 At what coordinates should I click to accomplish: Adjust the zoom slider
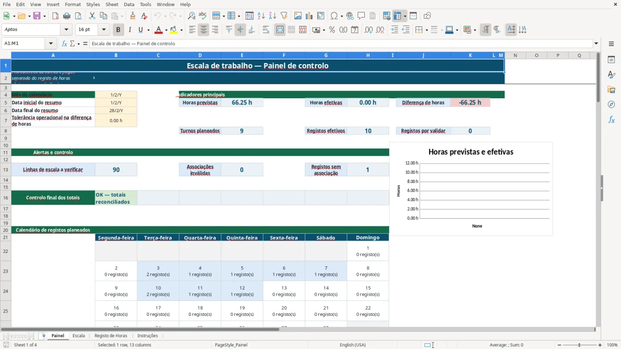[x=580, y=345]
